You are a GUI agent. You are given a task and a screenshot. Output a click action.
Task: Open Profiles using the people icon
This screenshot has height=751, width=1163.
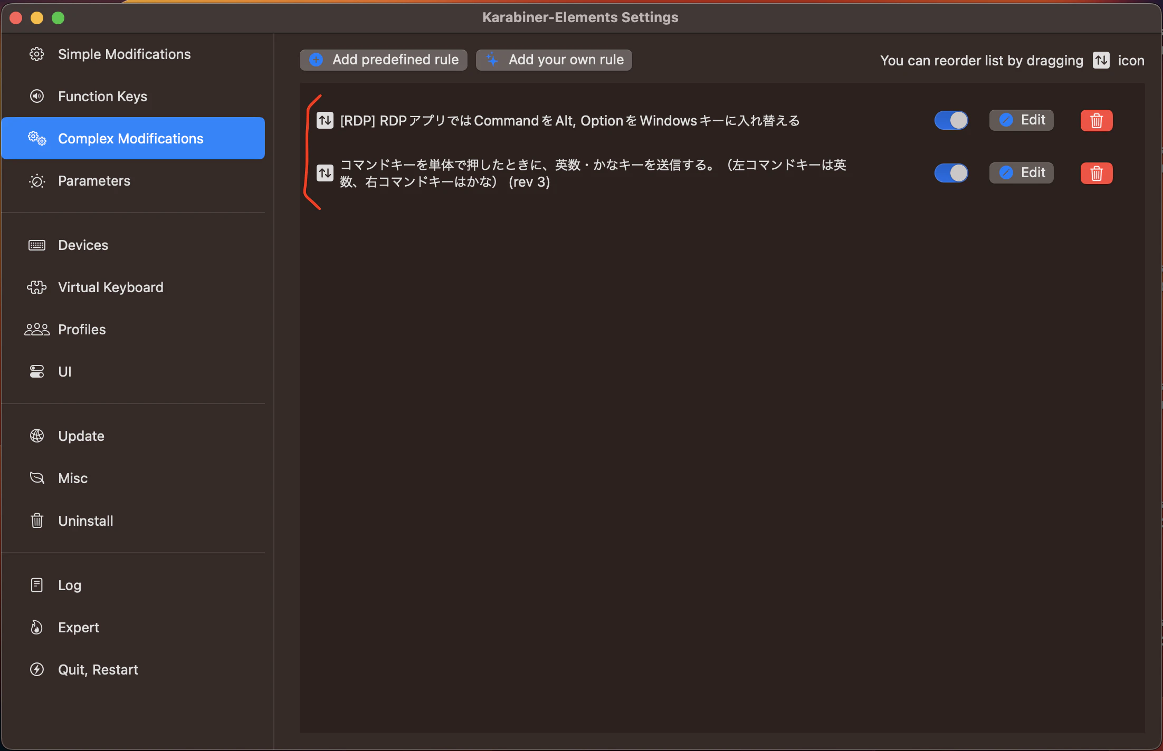pos(36,329)
